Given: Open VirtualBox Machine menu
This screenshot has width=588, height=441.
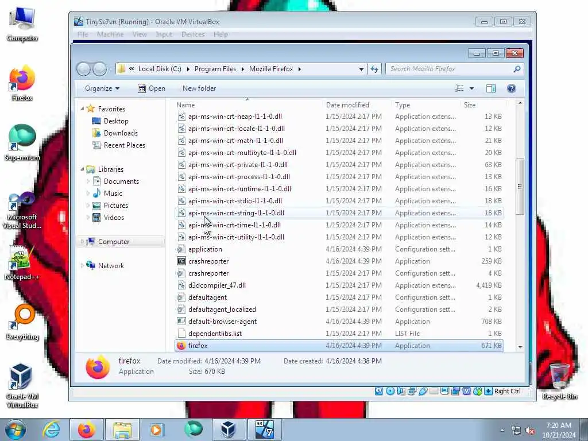Looking at the screenshot, I should point(110,34).
